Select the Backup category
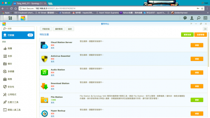This screenshot has width=210, height=118. pos(18,64)
